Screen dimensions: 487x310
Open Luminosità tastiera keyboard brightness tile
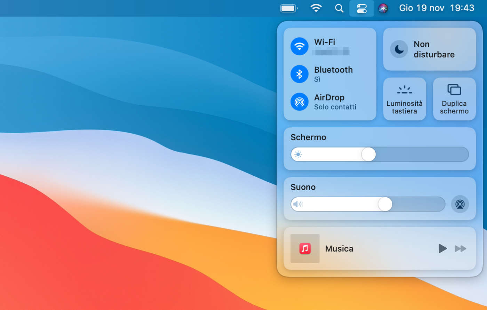pos(404,99)
